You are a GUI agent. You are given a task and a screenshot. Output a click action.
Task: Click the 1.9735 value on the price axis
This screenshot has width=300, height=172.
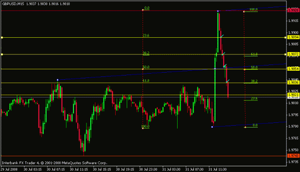(x=293, y=162)
